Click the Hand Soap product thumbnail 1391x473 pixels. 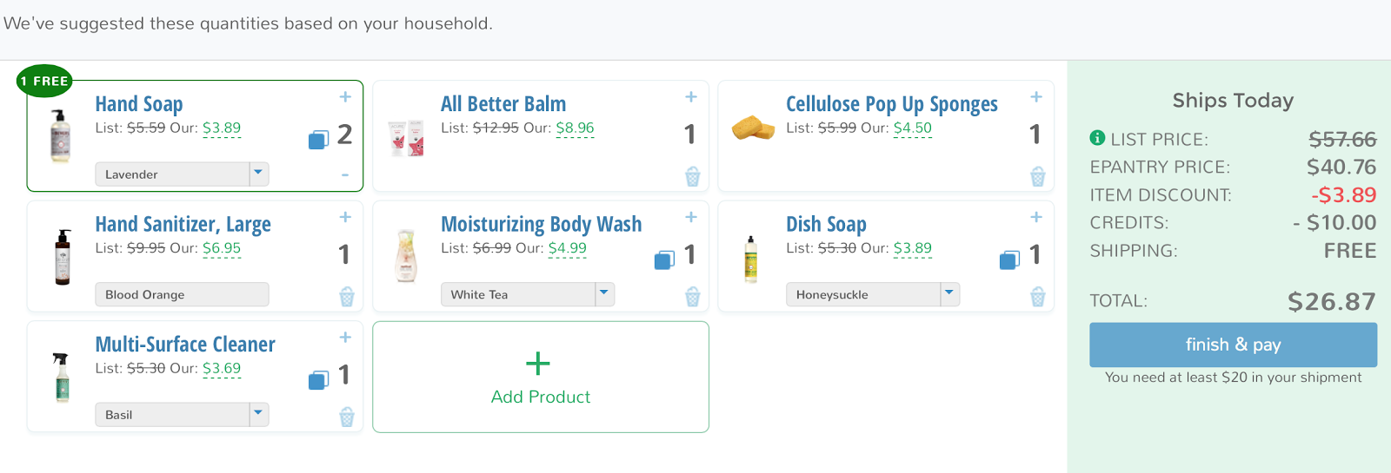(x=60, y=136)
